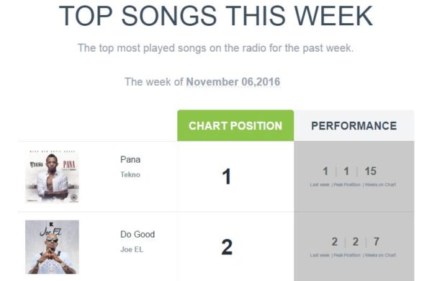Click the Pana song title
Screen dimensions: 432x281
point(130,160)
